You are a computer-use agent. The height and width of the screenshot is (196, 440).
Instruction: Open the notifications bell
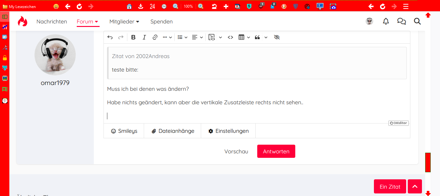386,21
